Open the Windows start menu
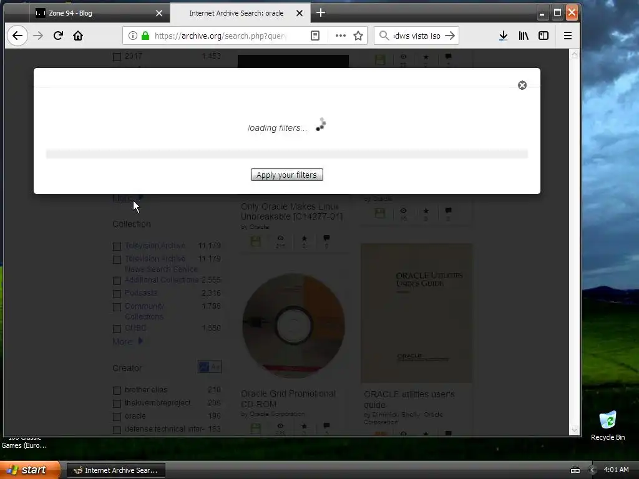The height and width of the screenshot is (479, 639). coord(29,470)
